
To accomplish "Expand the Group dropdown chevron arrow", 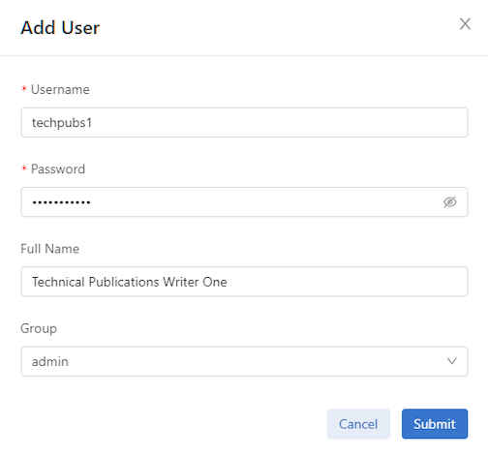I will tap(452, 361).
